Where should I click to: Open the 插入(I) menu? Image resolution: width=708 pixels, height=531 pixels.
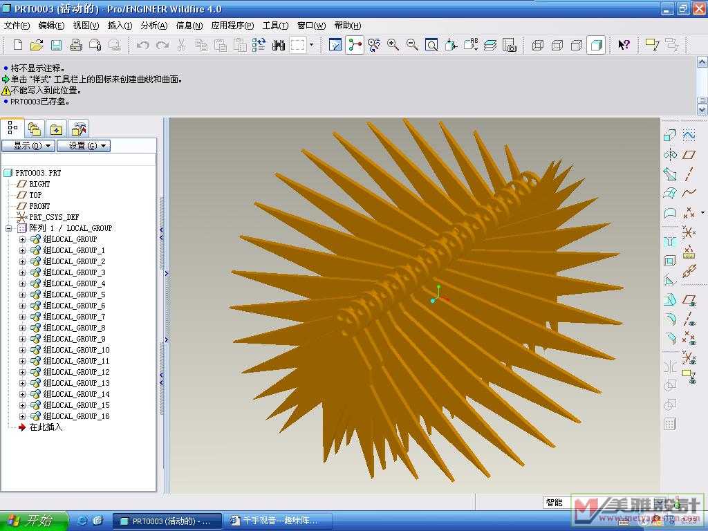(120, 26)
